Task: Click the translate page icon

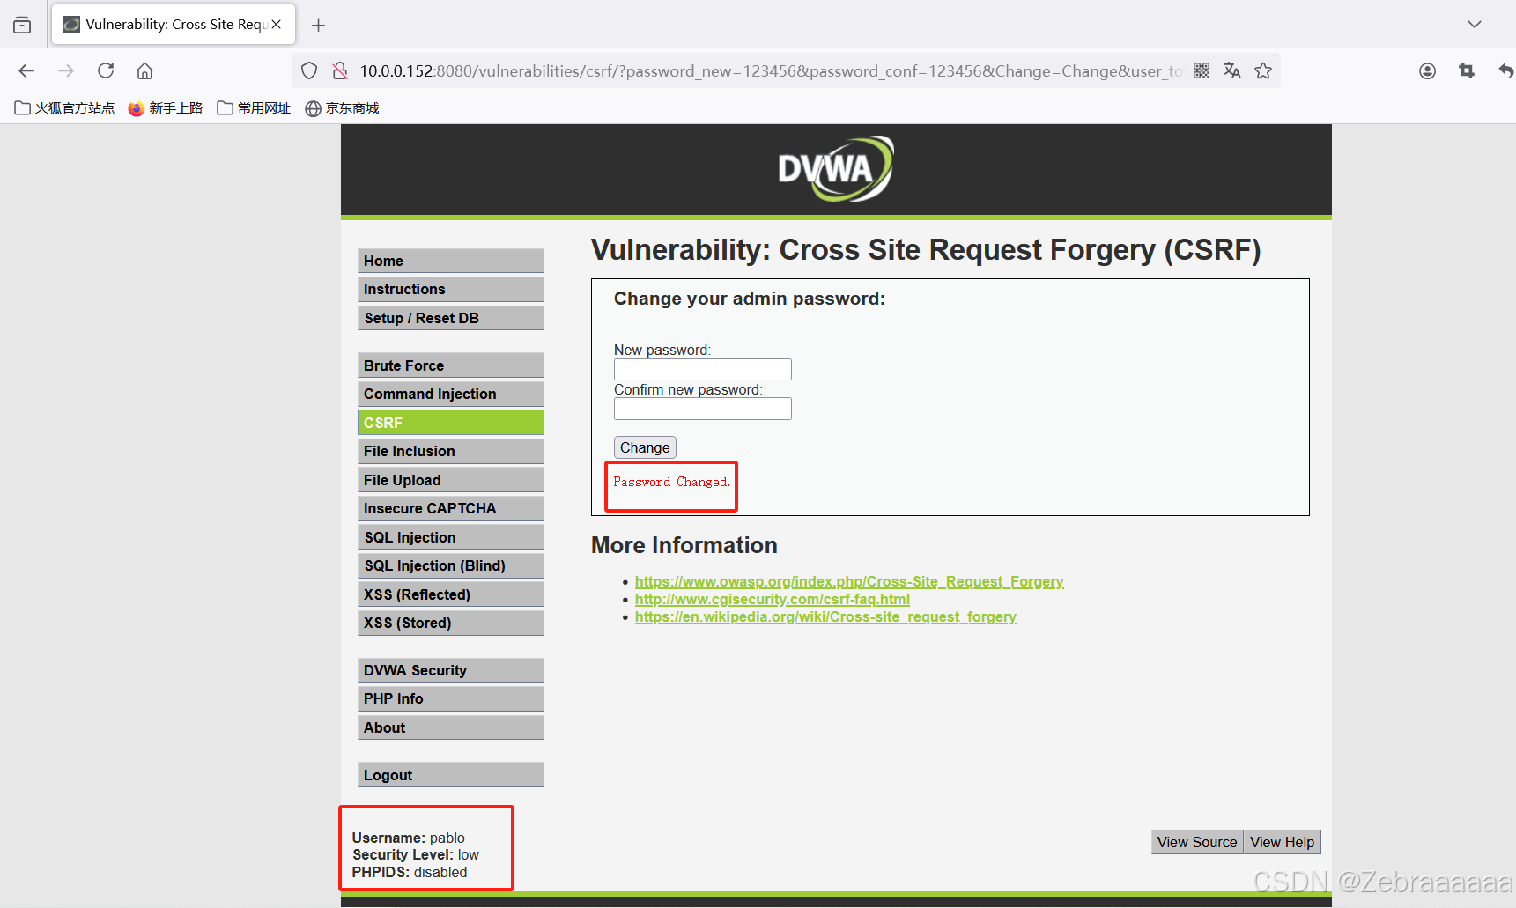Action: click(1232, 70)
